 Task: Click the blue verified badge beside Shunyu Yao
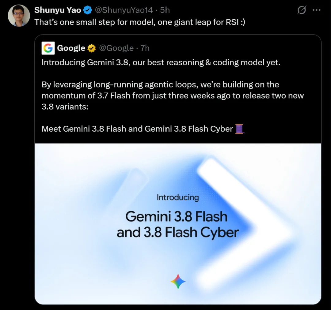[88, 10]
